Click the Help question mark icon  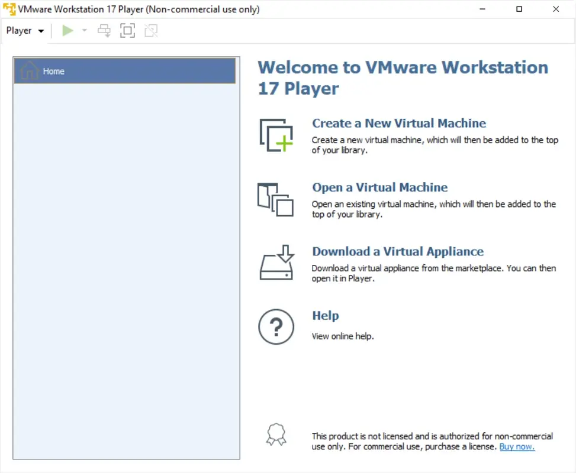pos(276,327)
